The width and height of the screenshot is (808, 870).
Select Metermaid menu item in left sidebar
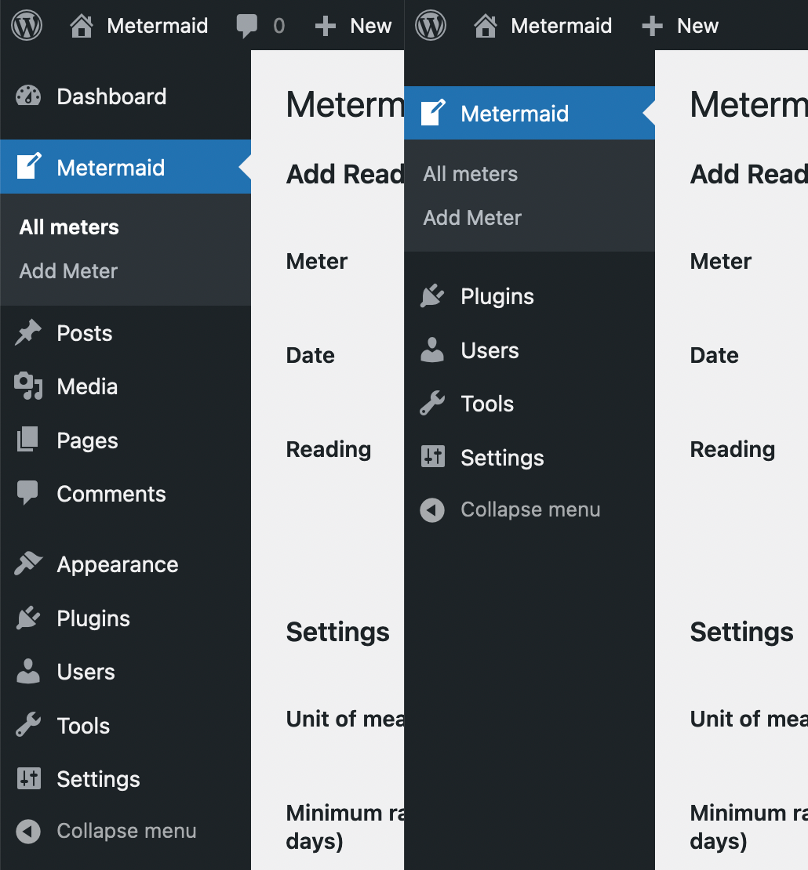pos(126,166)
